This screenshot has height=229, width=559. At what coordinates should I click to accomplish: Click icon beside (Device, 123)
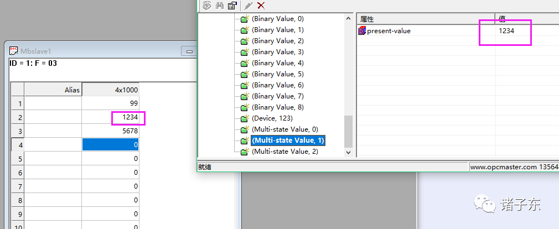[x=244, y=118]
